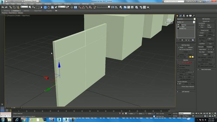This screenshot has height=122, width=217.
Task: Switch to the Motion command panel tab
Action: coord(187,16)
